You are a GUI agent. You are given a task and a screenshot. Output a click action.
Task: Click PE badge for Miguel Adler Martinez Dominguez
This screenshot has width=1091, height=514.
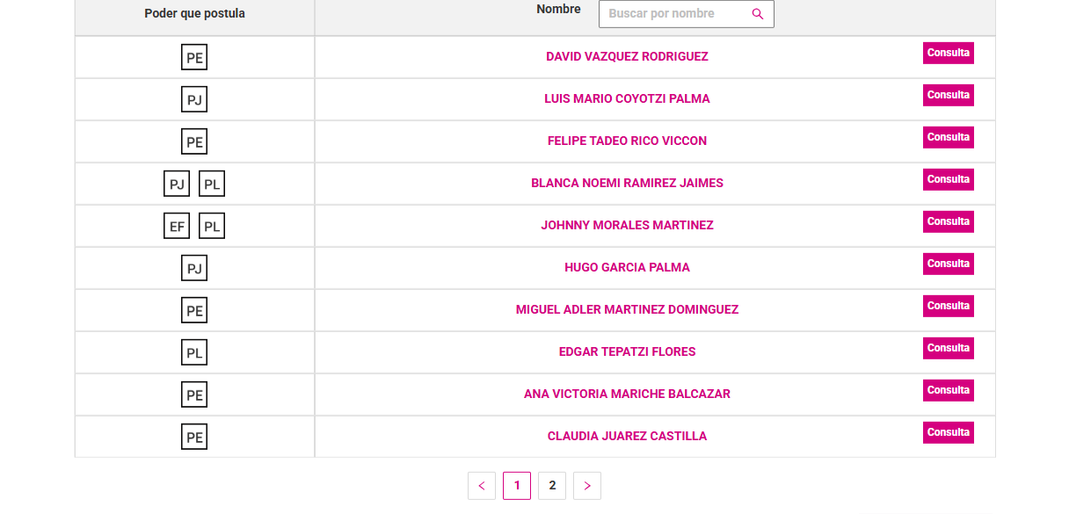(194, 310)
